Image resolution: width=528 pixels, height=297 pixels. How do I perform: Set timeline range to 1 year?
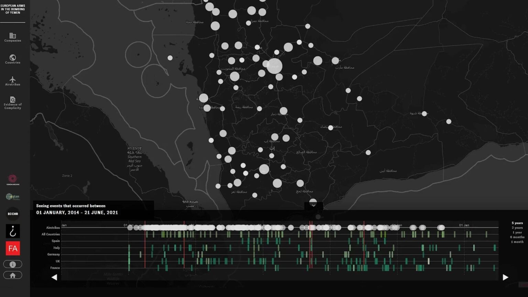coord(517,233)
